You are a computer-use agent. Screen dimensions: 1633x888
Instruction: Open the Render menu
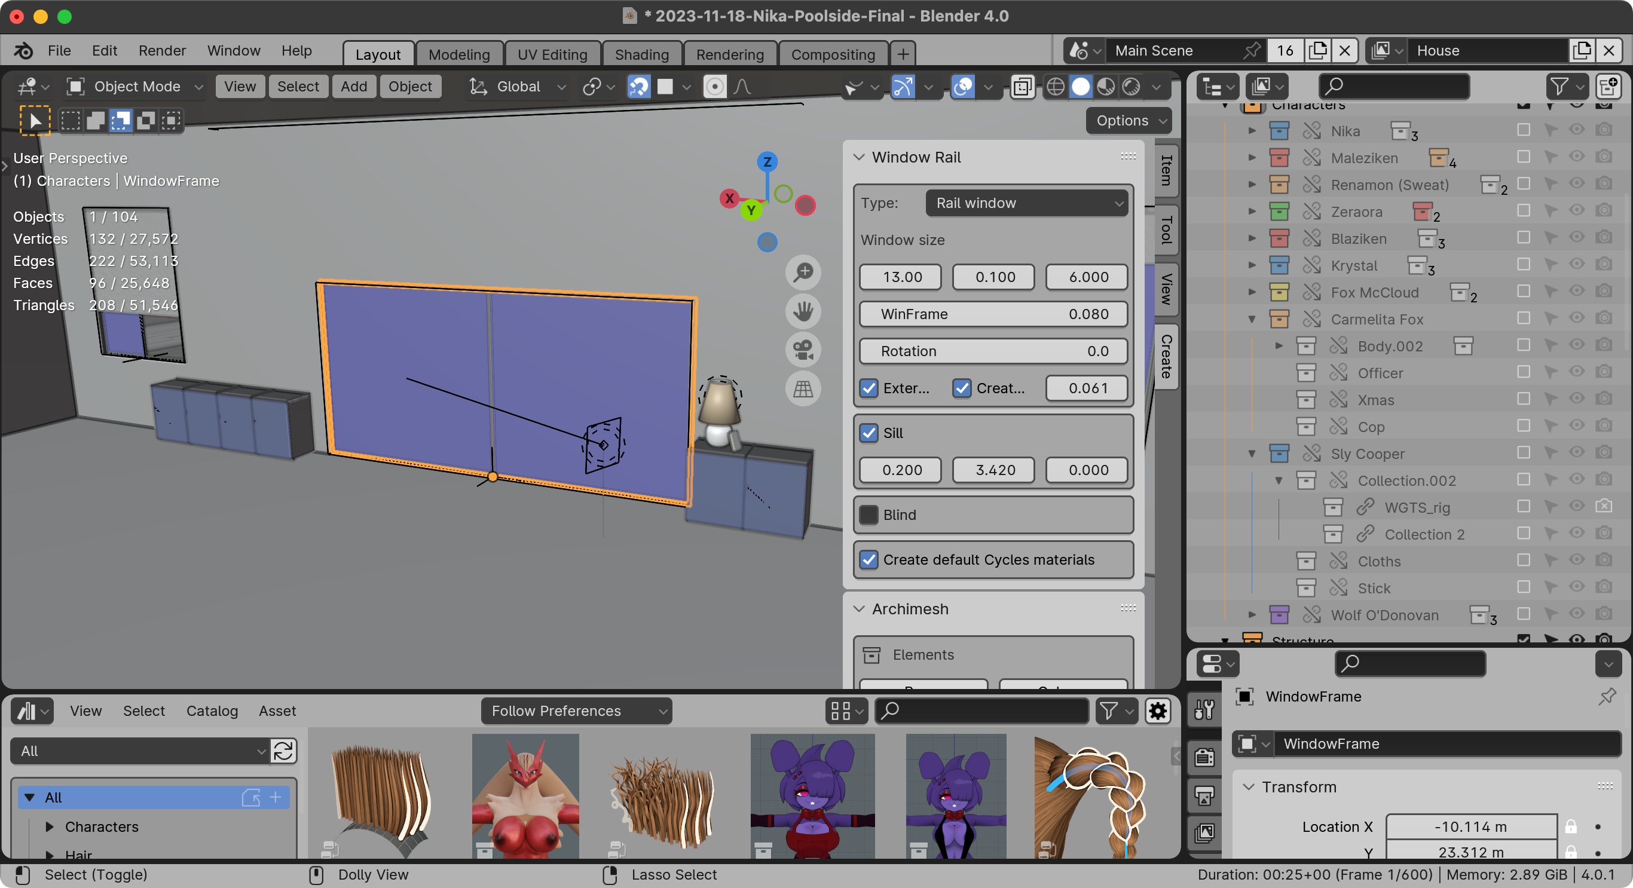click(x=163, y=50)
